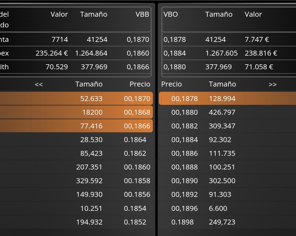
Task: Click the 235.264 € bid value
Action: click(x=52, y=53)
